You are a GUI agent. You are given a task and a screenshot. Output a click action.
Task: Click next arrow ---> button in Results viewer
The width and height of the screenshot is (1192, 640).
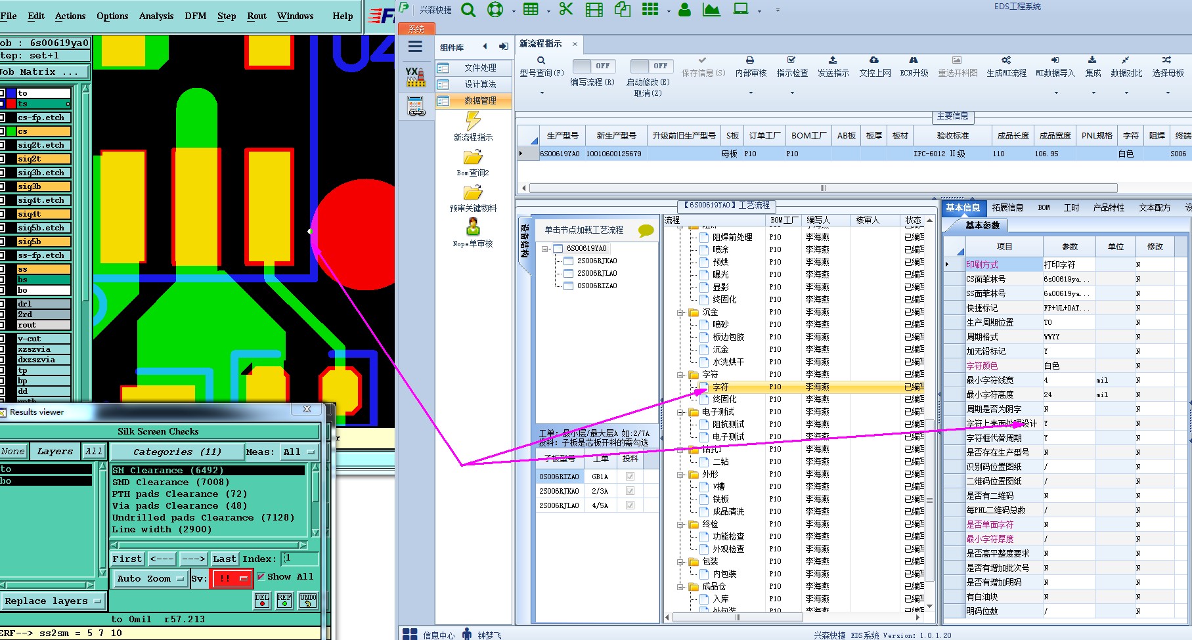(193, 559)
